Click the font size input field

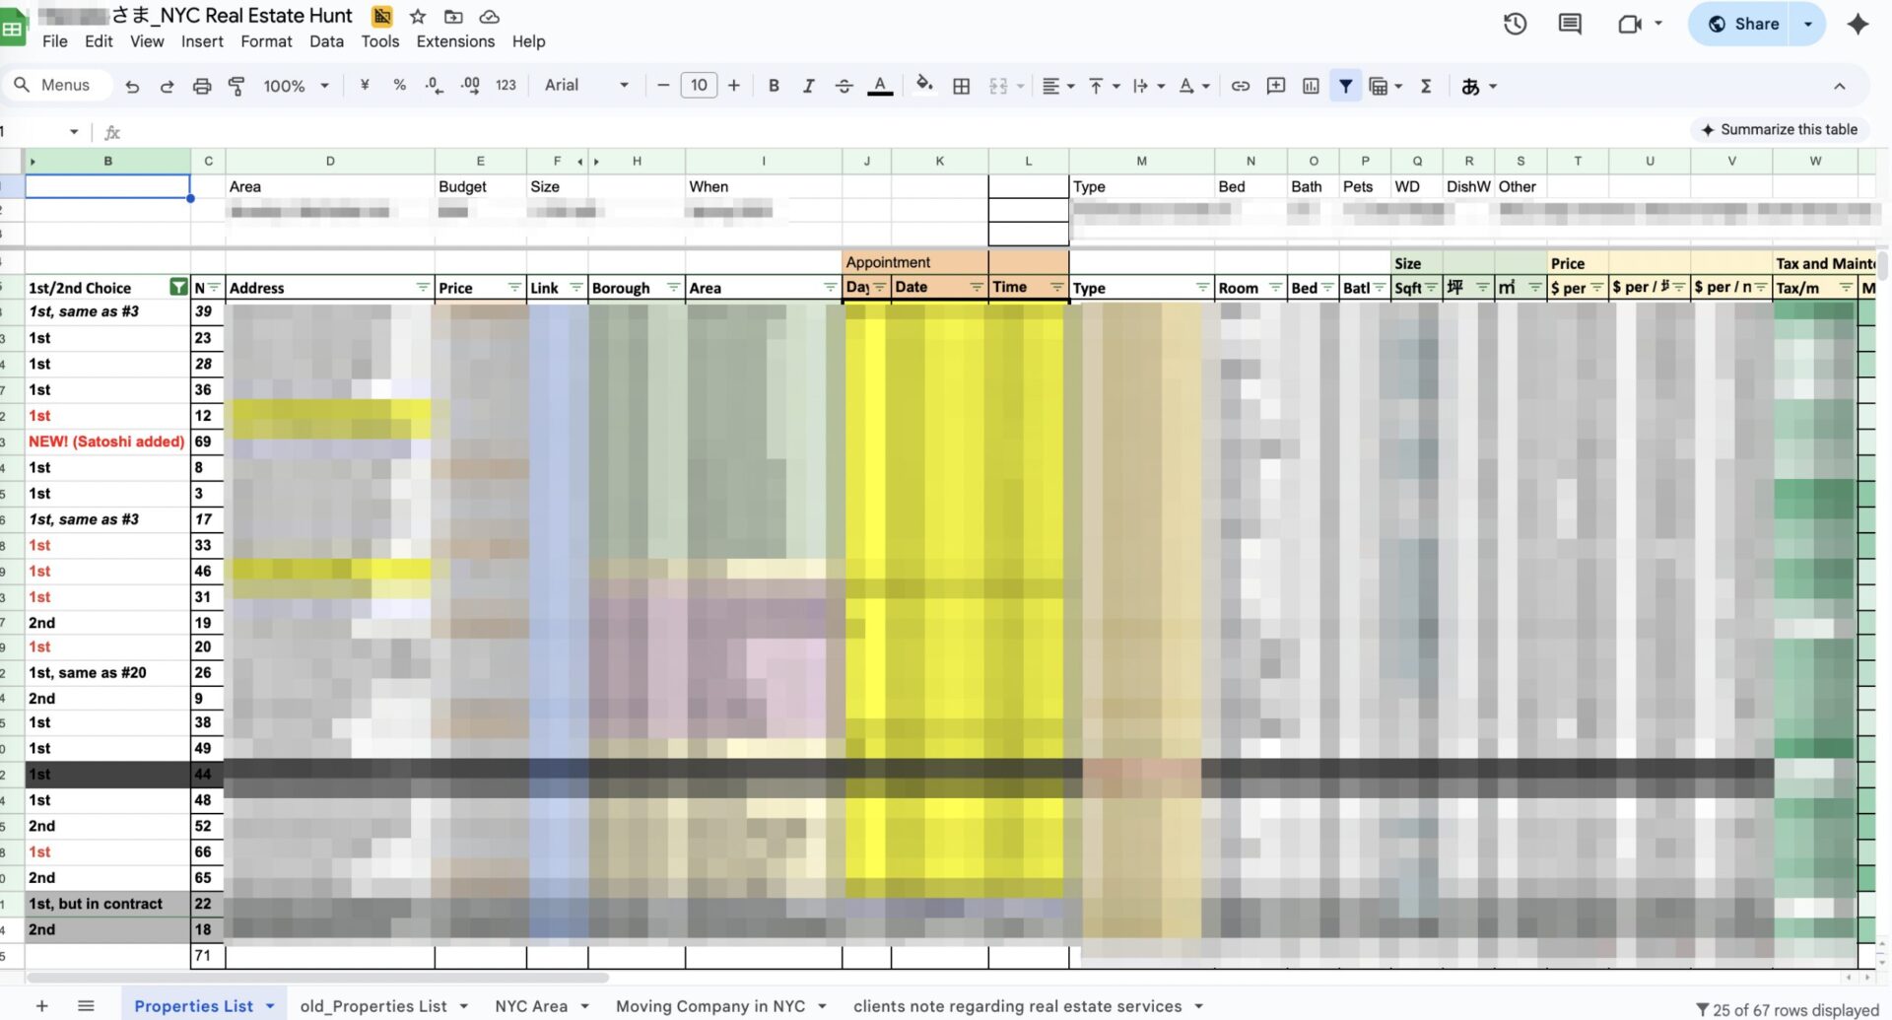coord(699,86)
